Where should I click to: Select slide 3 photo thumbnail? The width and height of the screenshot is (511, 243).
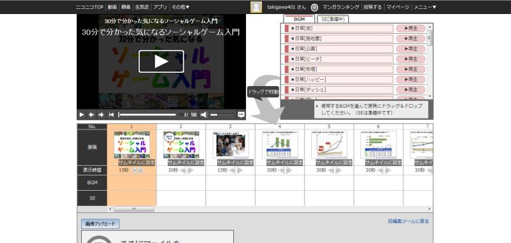pyautogui.click(x=231, y=145)
